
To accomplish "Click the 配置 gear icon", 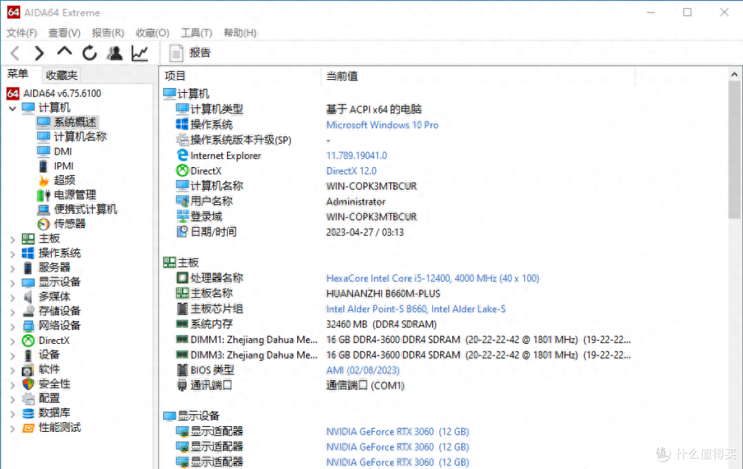I will [x=28, y=399].
